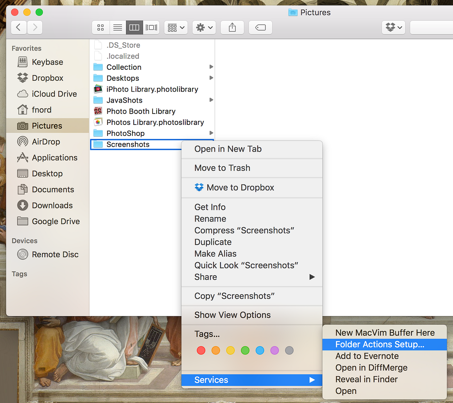Screen dimensions: 453x403
Task: Expand the PhotoShop folder disclosure arrow
Action: [211, 133]
